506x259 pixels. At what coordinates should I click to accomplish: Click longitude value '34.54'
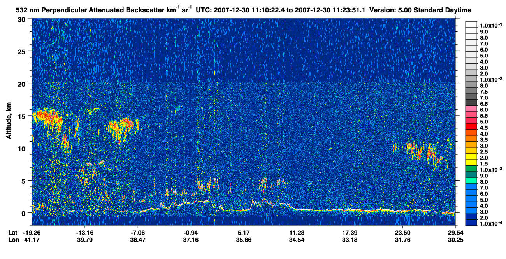click(297, 240)
